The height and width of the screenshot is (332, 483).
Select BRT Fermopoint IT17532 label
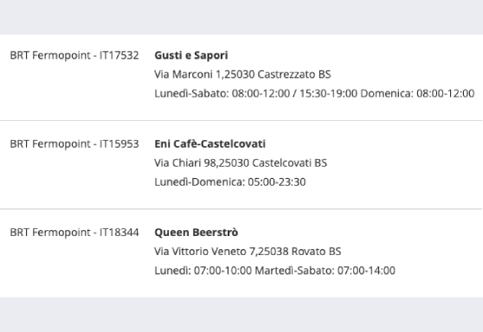point(74,55)
